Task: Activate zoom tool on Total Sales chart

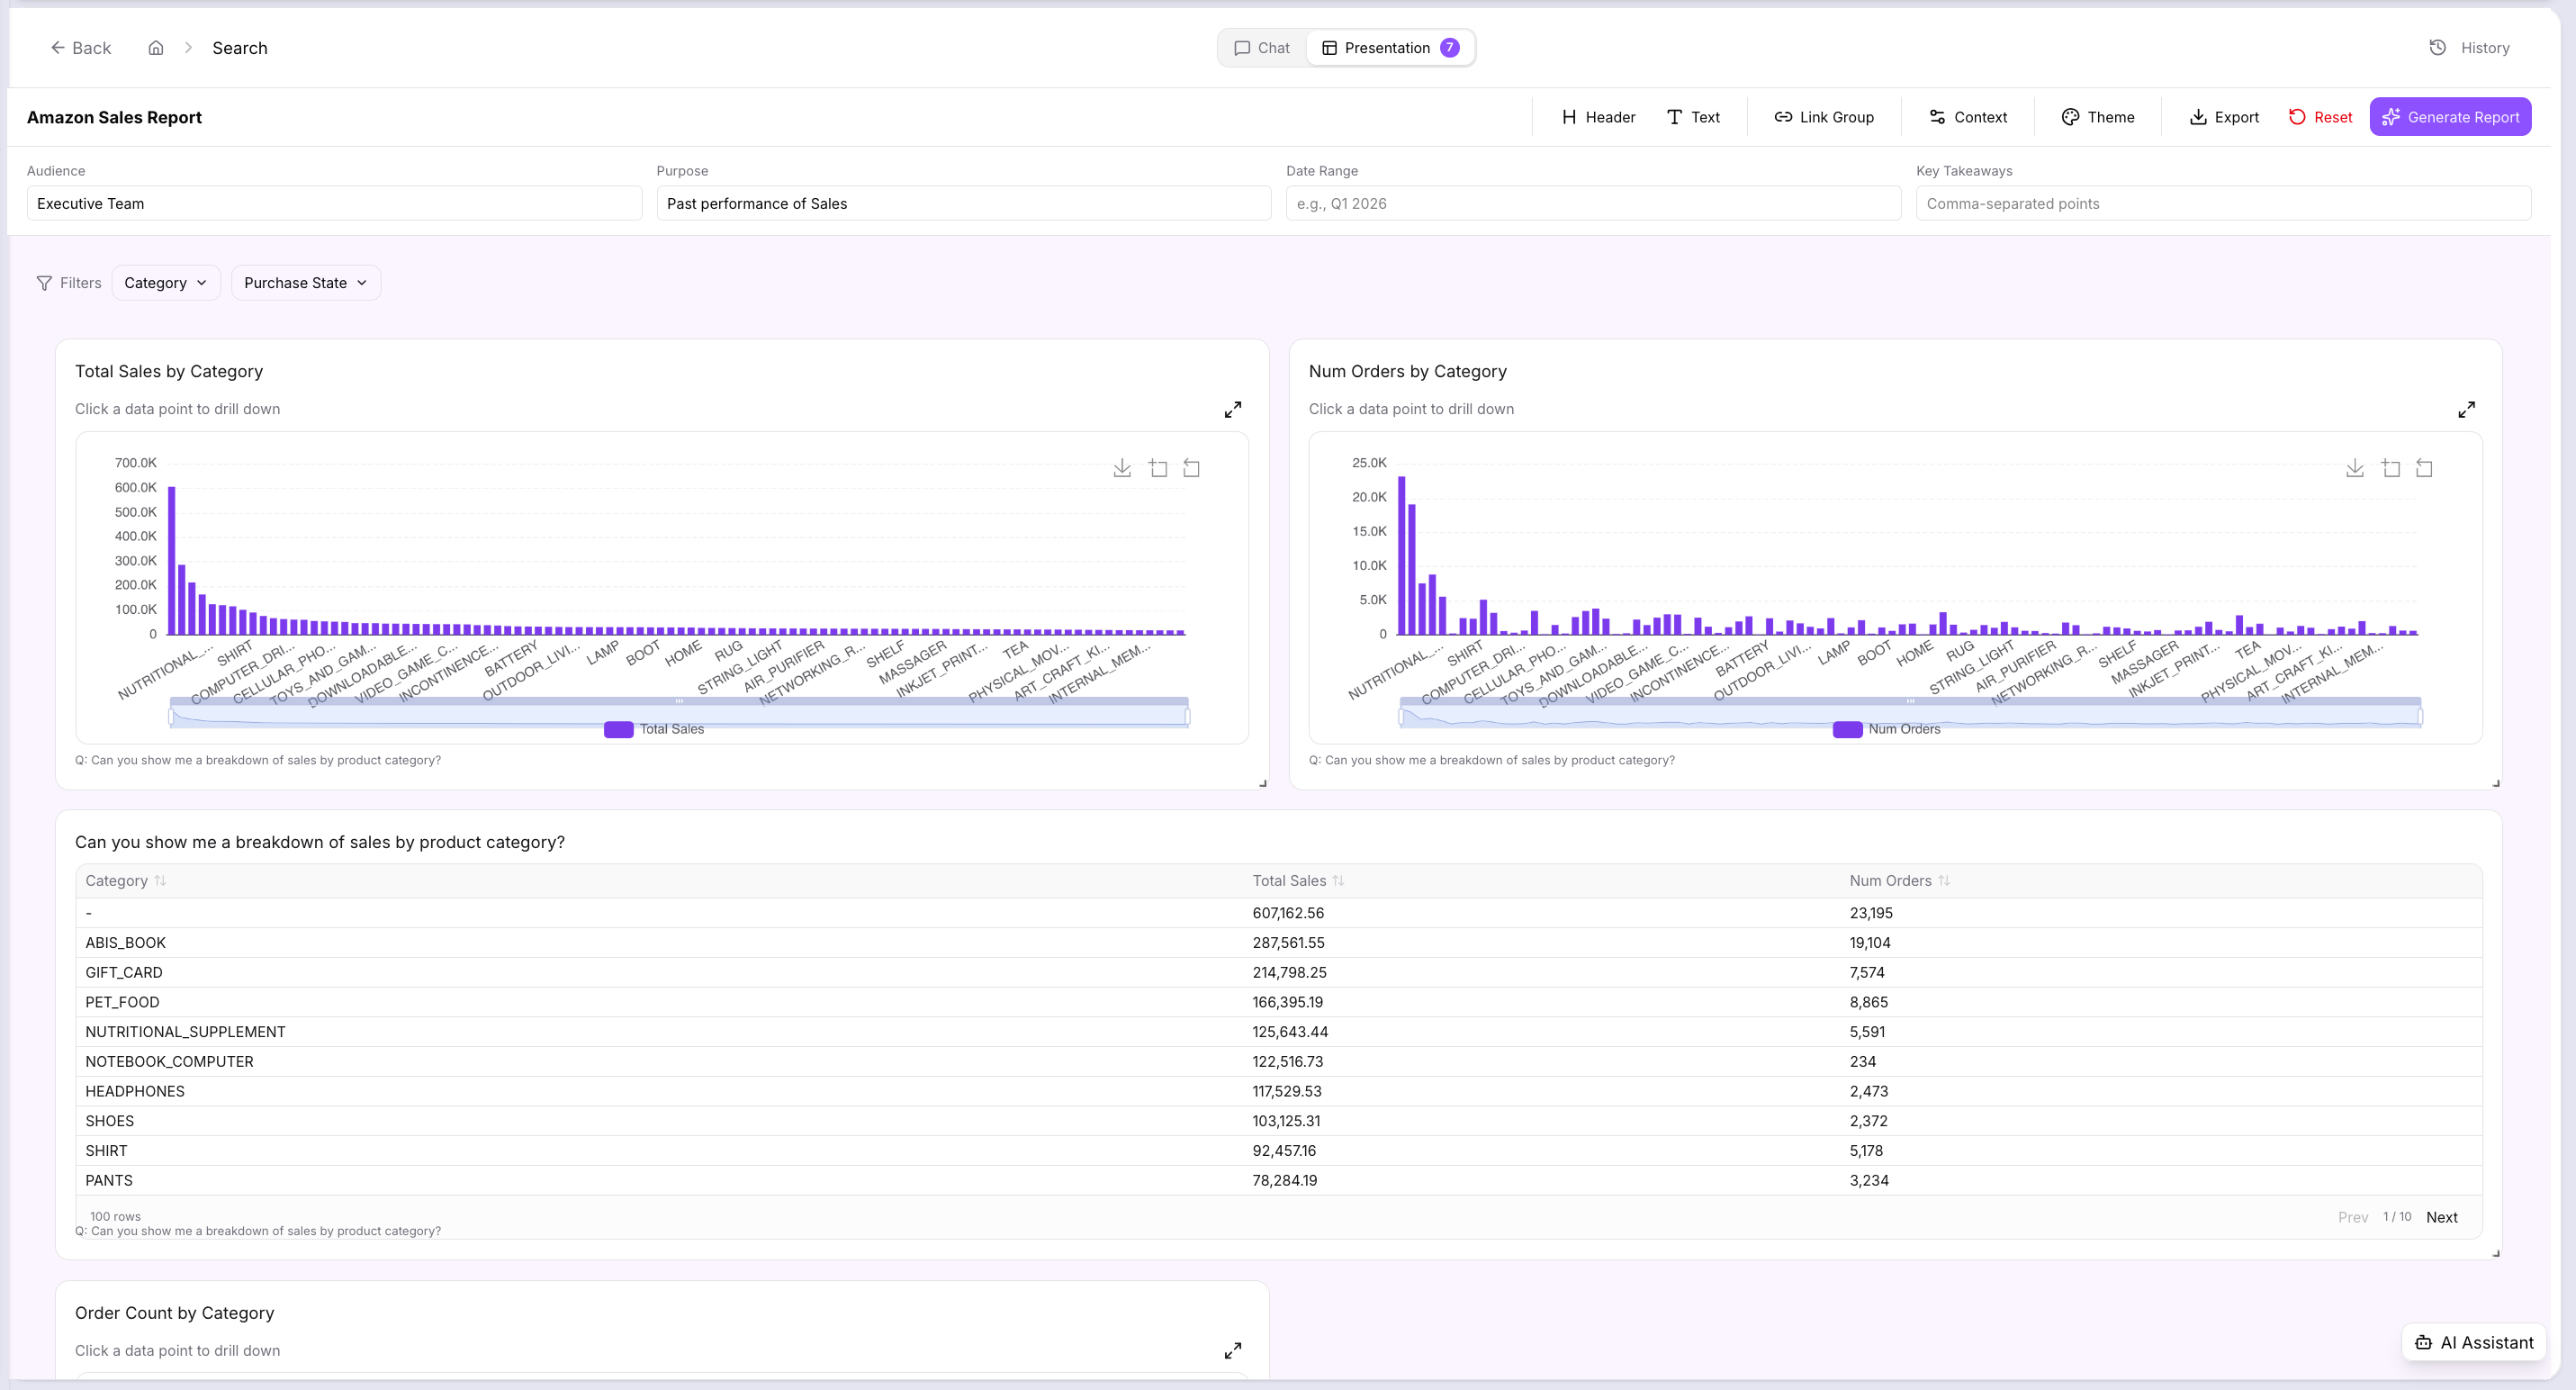Action: coord(1158,468)
